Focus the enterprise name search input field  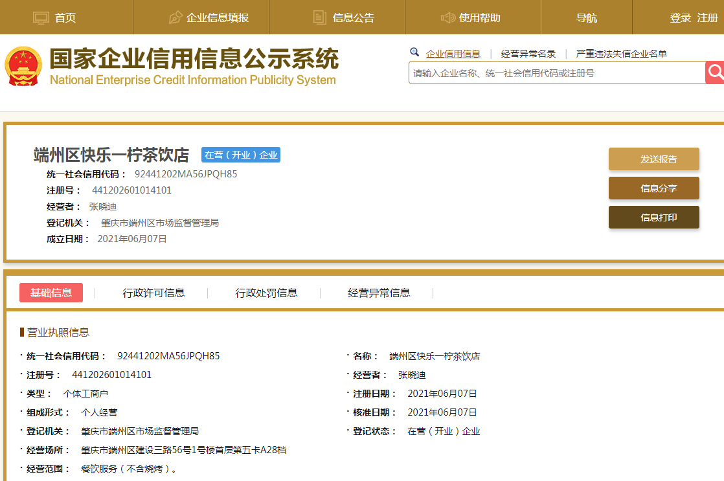557,73
